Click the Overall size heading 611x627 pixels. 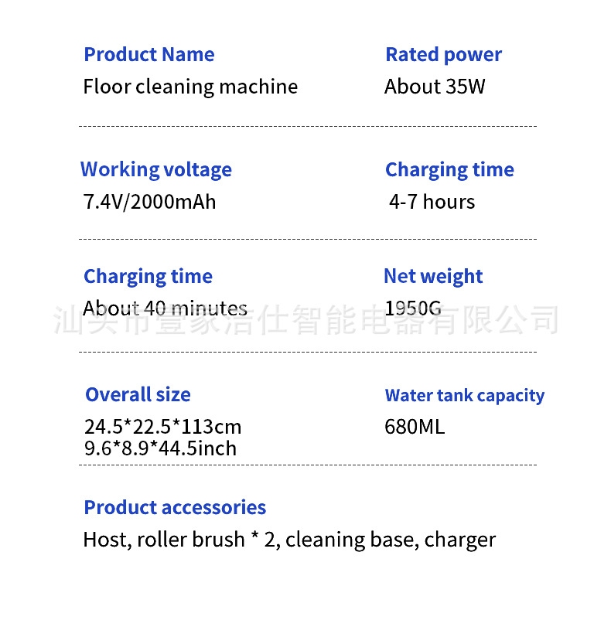(138, 395)
